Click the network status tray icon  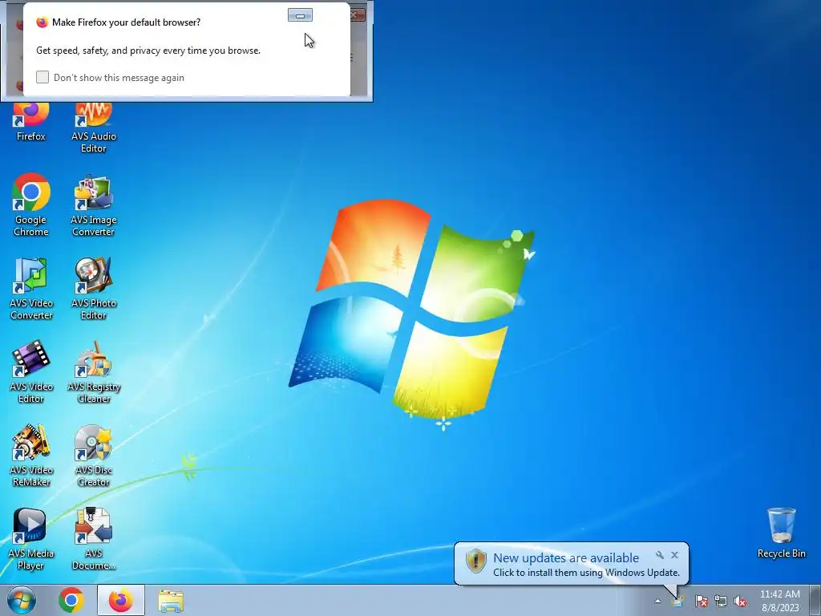[x=721, y=601]
